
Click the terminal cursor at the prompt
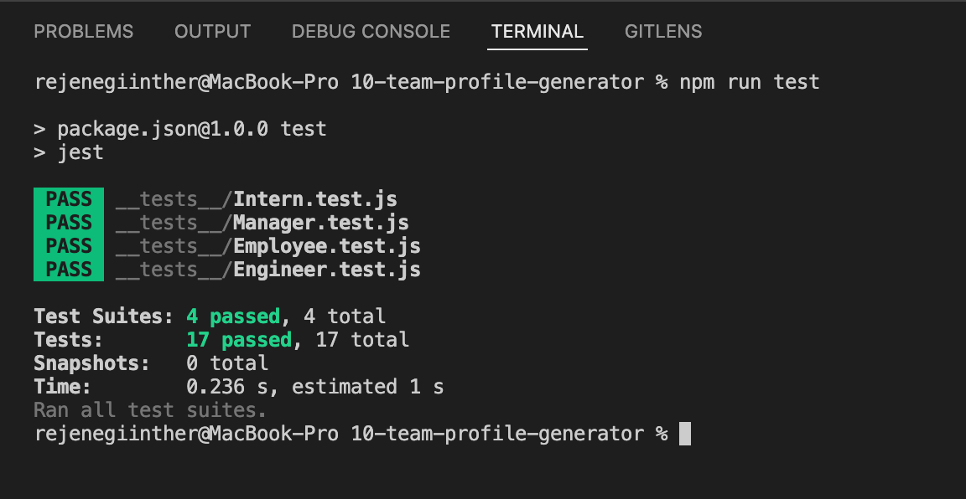click(x=684, y=434)
